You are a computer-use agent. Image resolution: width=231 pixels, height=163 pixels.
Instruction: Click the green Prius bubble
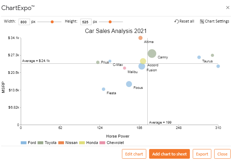pos(98,62)
